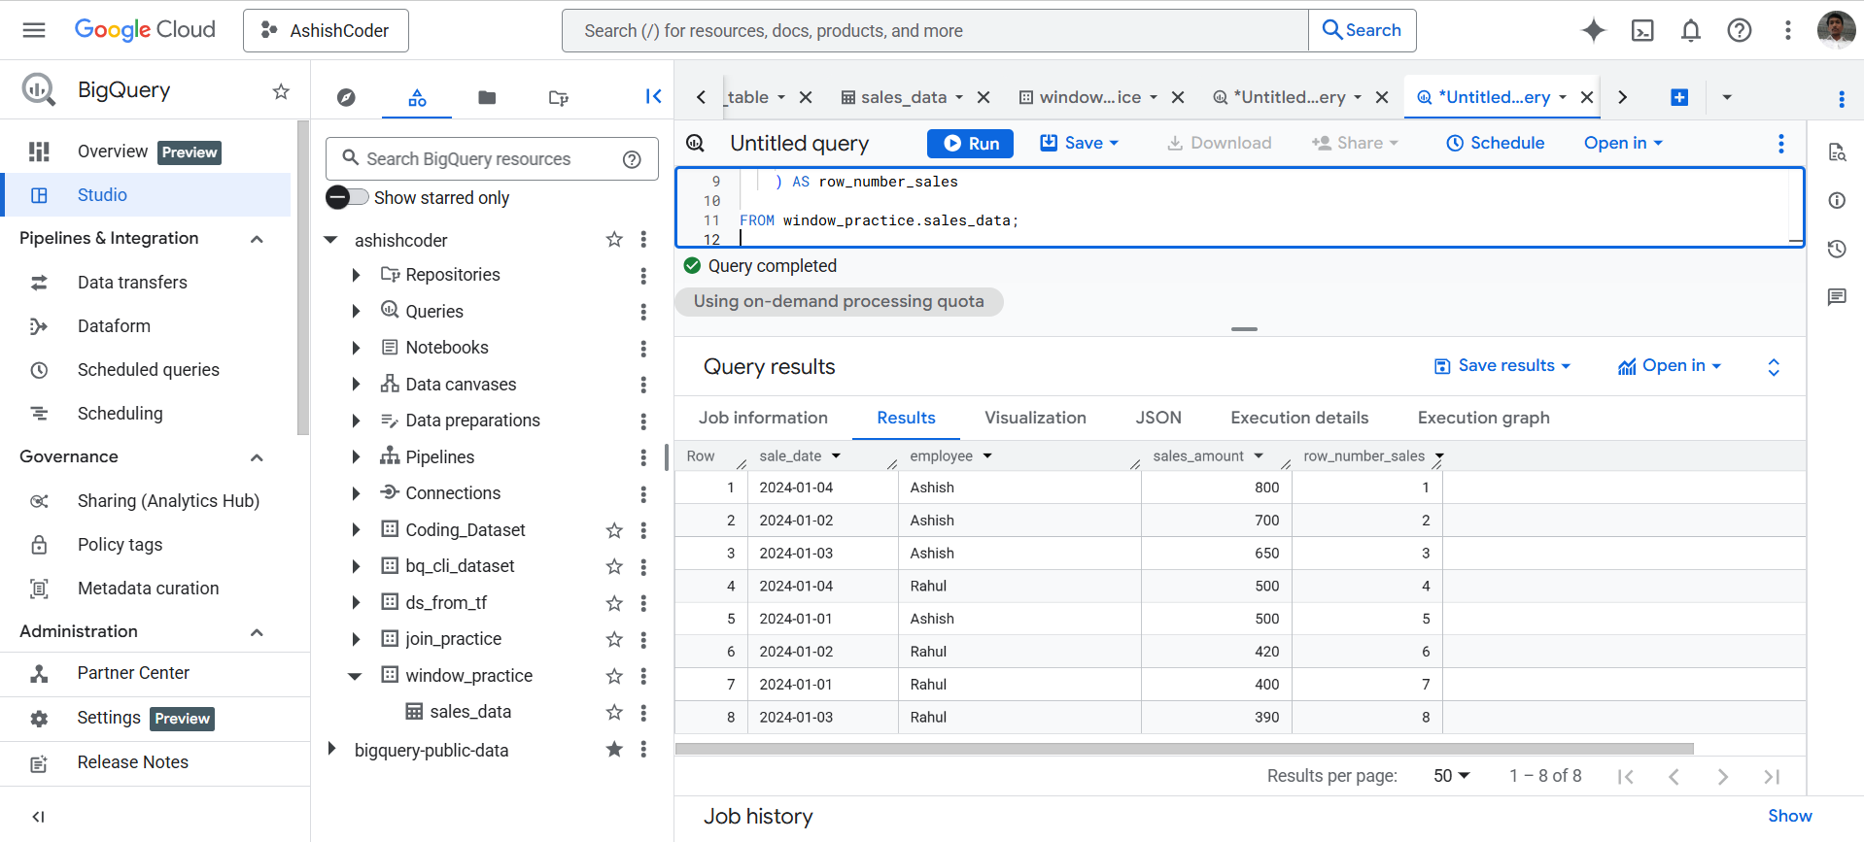Toggle Show starred only switch
Screen dimensions: 1864x842
tap(347, 197)
